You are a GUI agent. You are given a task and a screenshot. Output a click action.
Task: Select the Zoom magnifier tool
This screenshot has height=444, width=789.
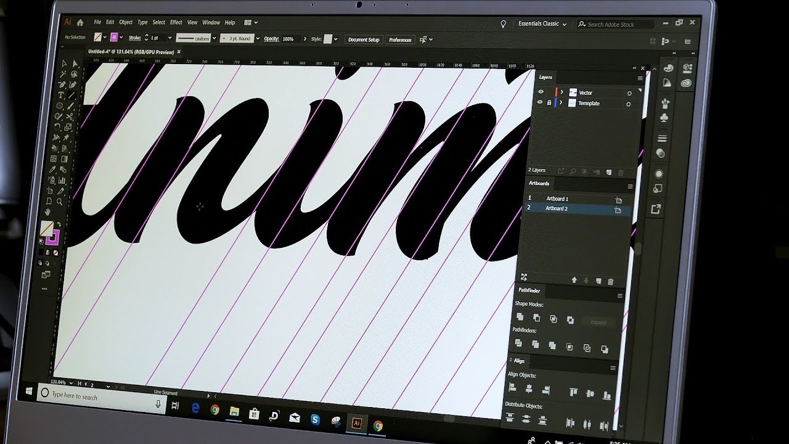tap(59, 201)
